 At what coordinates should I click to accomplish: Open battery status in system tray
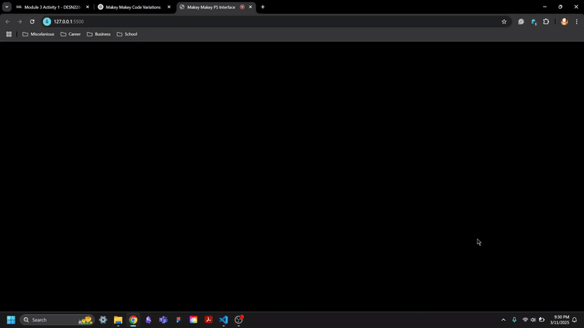tap(542, 320)
